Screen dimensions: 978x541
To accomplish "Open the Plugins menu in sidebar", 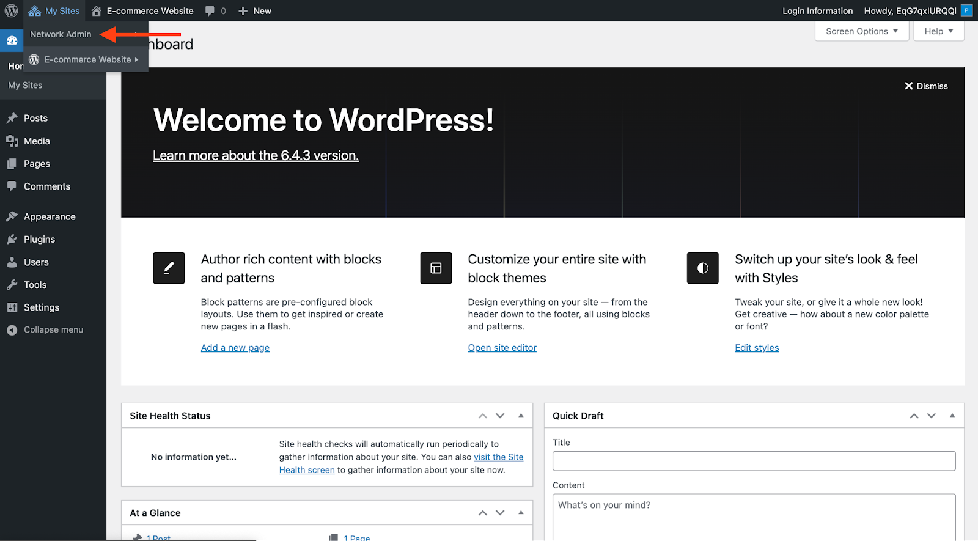I will pyautogui.click(x=39, y=240).
